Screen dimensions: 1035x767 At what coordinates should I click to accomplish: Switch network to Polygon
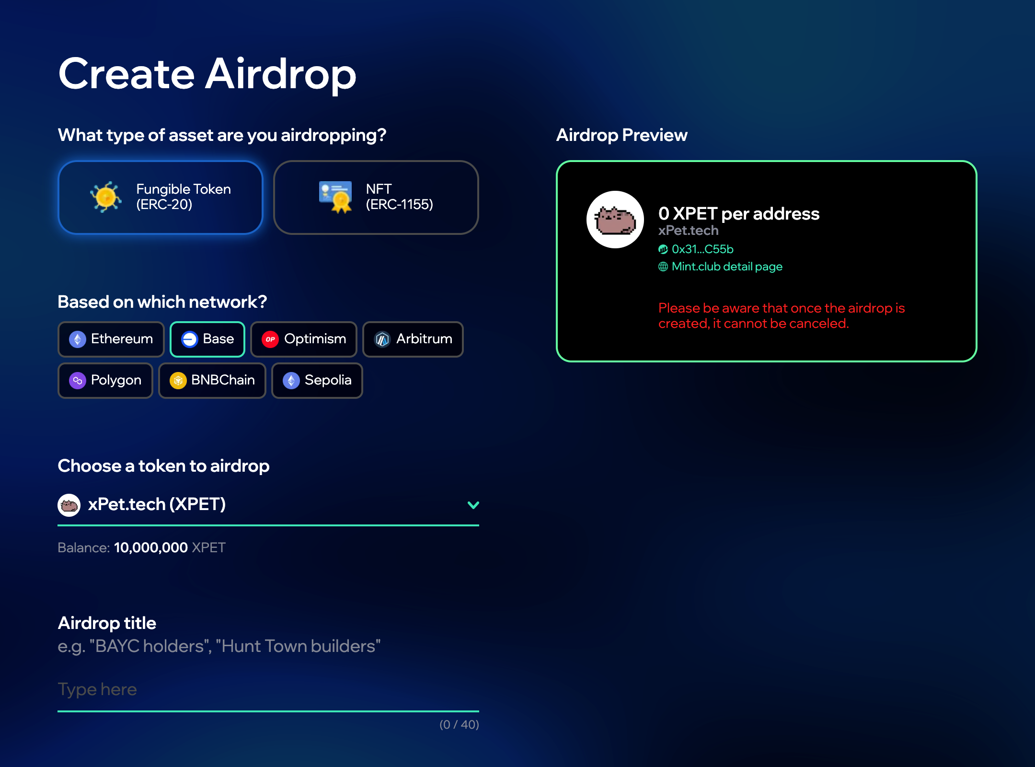click(x=105, y=381)
